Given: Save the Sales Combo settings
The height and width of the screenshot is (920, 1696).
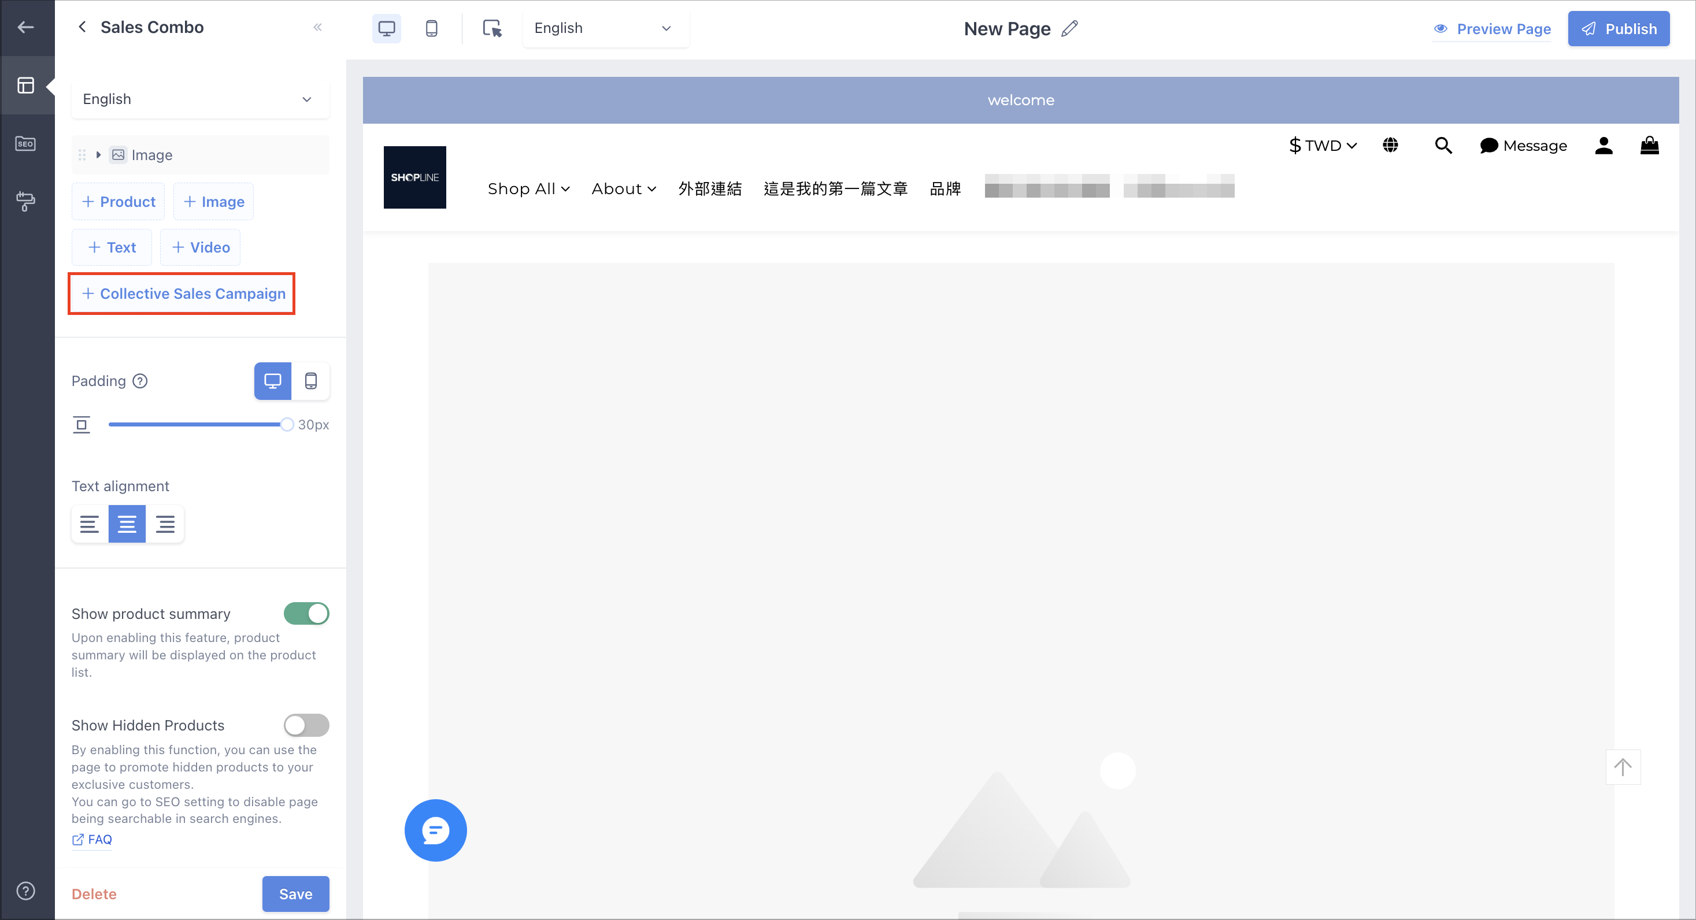Looking at the screenshot, I should pyautogui.click(x=295, y=893).
